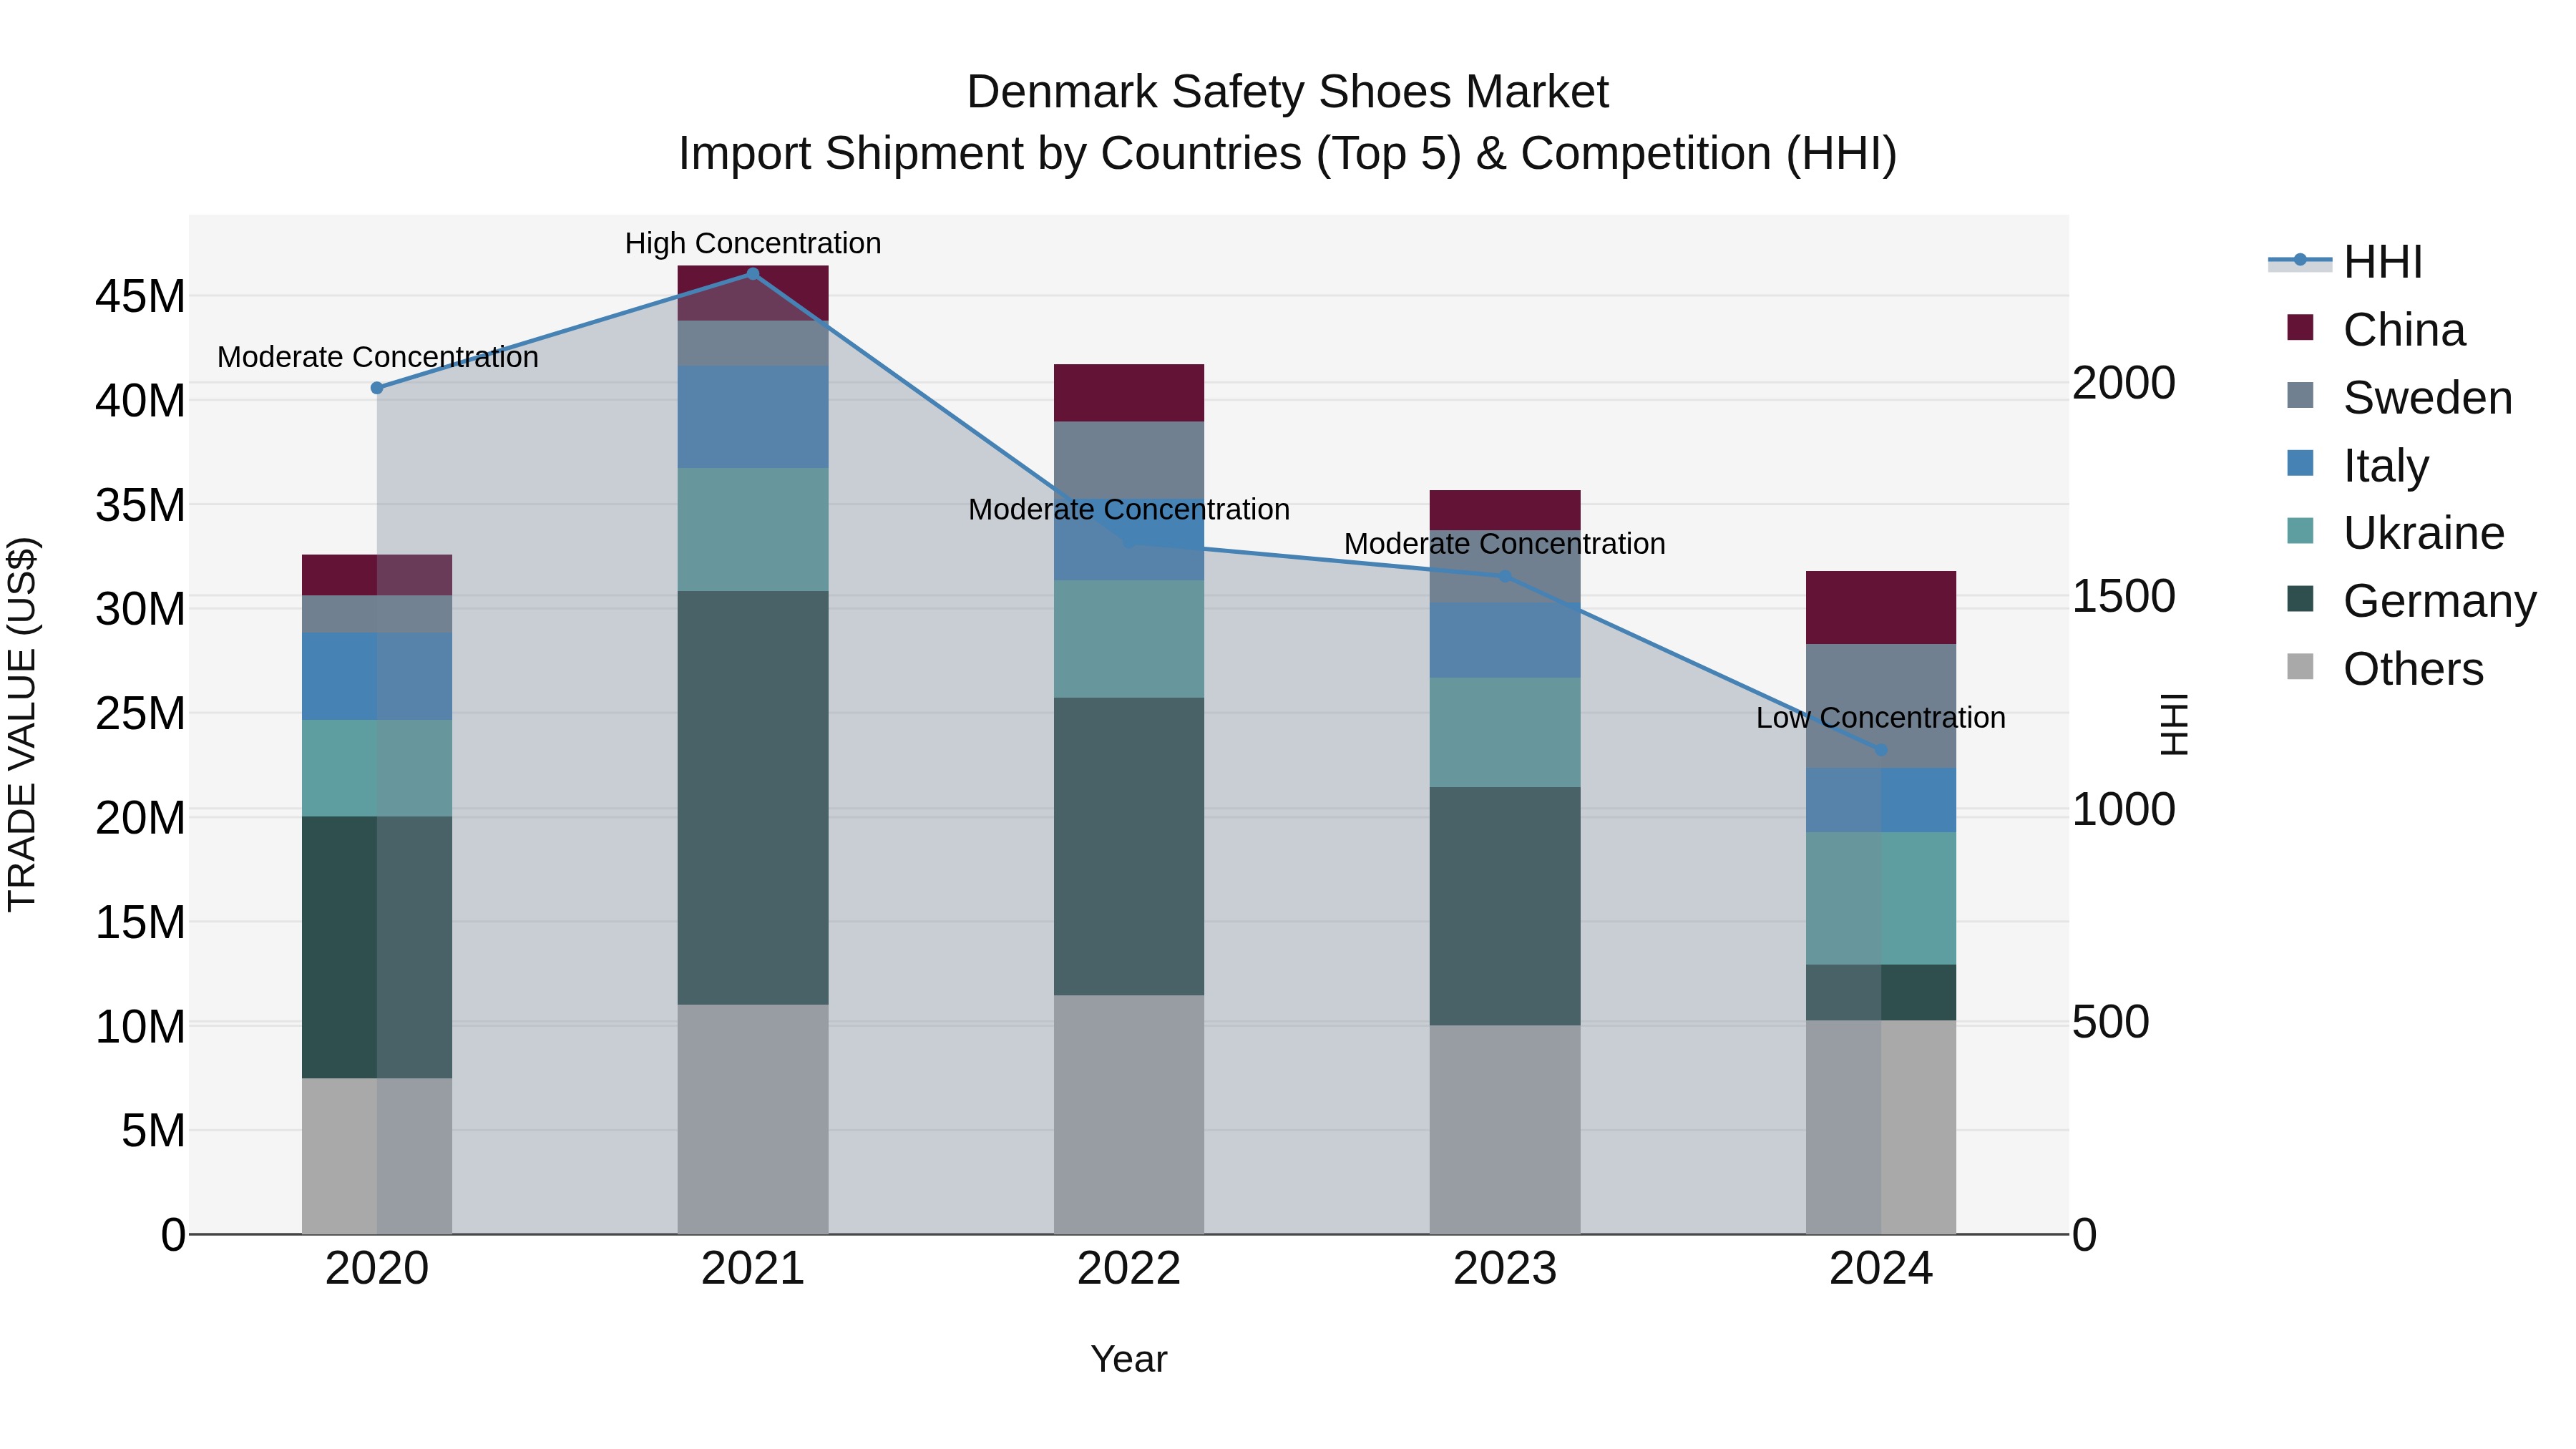Toggle China series in legend
The width and height of the screenshot is (2576, 1449).
point(2376,329)
